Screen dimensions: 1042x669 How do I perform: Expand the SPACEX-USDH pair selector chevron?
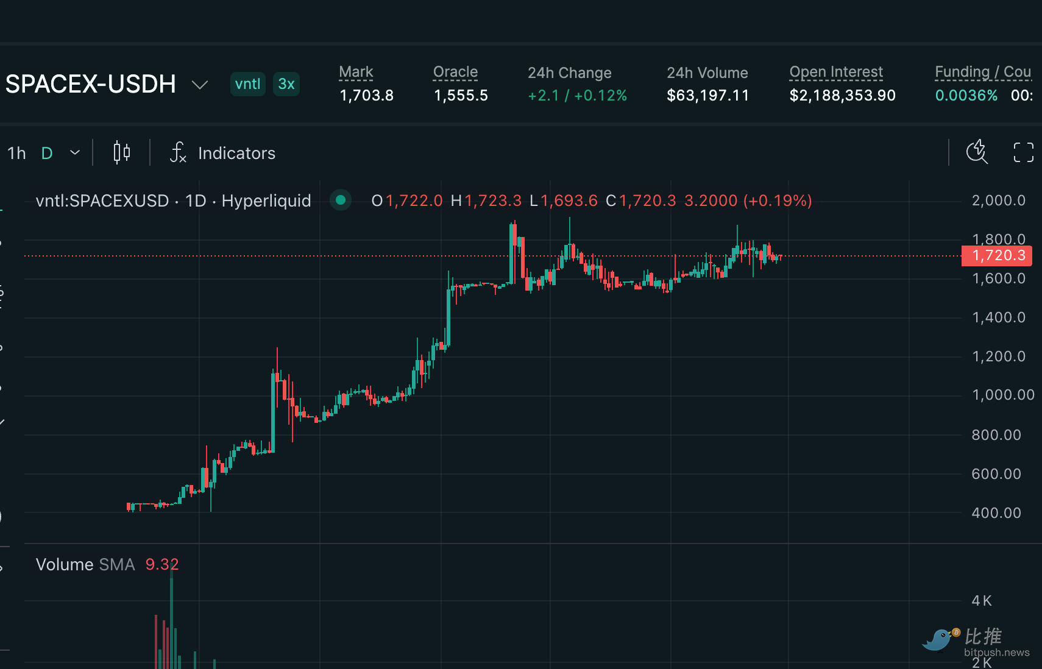tap(200, 85)
